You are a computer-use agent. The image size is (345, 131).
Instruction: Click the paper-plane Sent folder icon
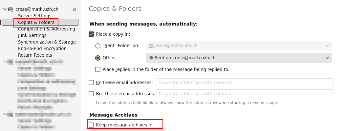[151, 58]
